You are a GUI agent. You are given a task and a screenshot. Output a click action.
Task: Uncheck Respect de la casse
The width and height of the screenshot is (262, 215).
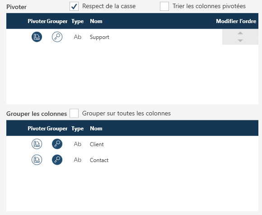[x=74, y=6]
